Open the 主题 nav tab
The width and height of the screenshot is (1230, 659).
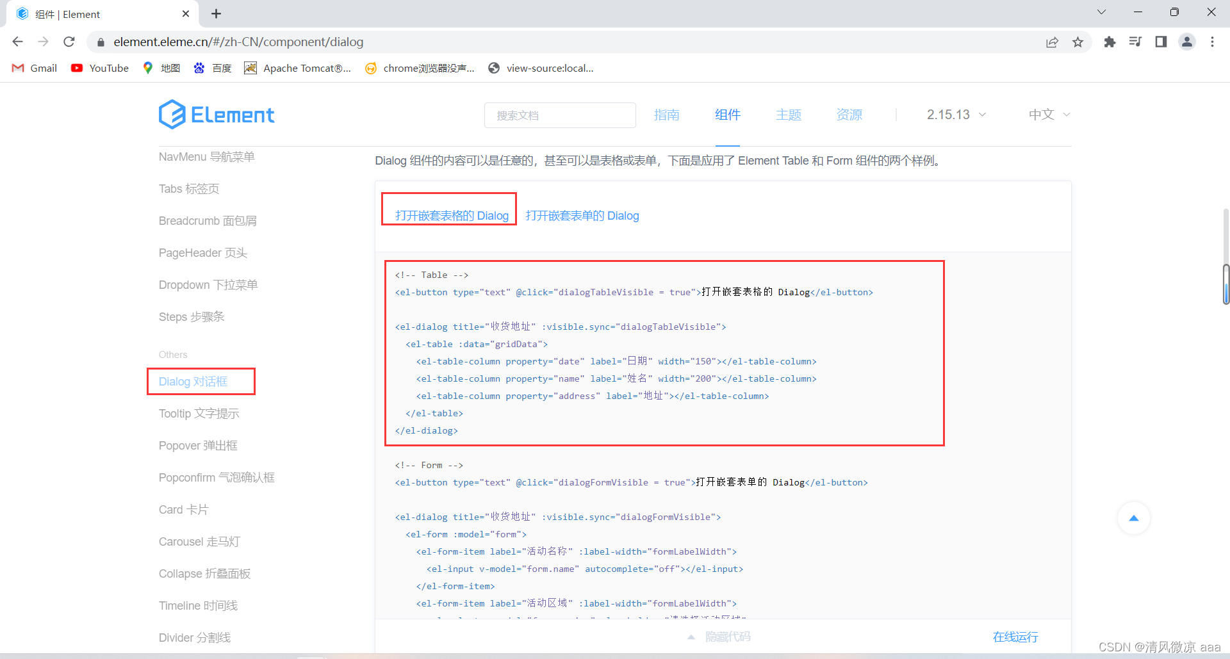[789, 115]
